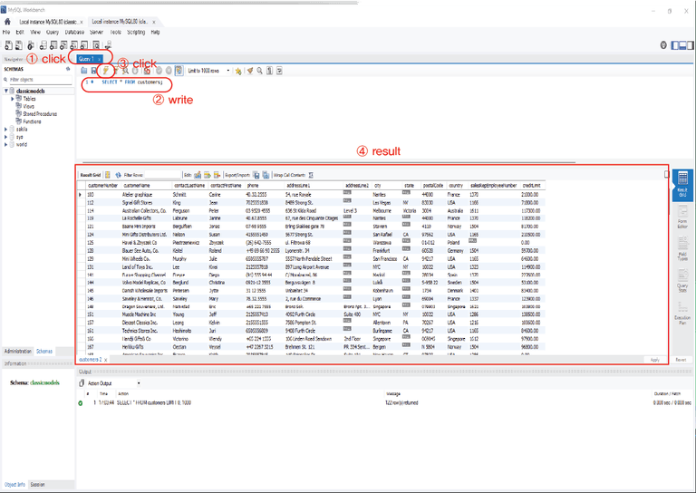Screen dimensions: 696x493
Task: Create new view toolbar icon
Action: click(63, 45)
